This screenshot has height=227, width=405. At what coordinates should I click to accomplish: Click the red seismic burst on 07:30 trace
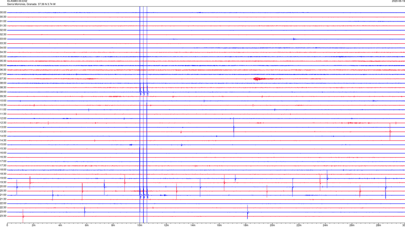click(x=259, y=79)
